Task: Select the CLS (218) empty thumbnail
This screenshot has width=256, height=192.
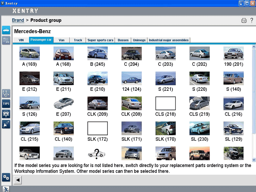Action: coord(166,104)
